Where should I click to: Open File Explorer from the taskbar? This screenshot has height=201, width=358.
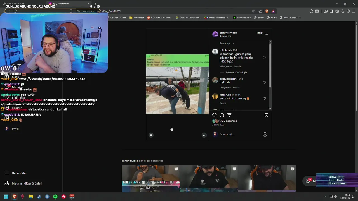(x=31, y=197)
